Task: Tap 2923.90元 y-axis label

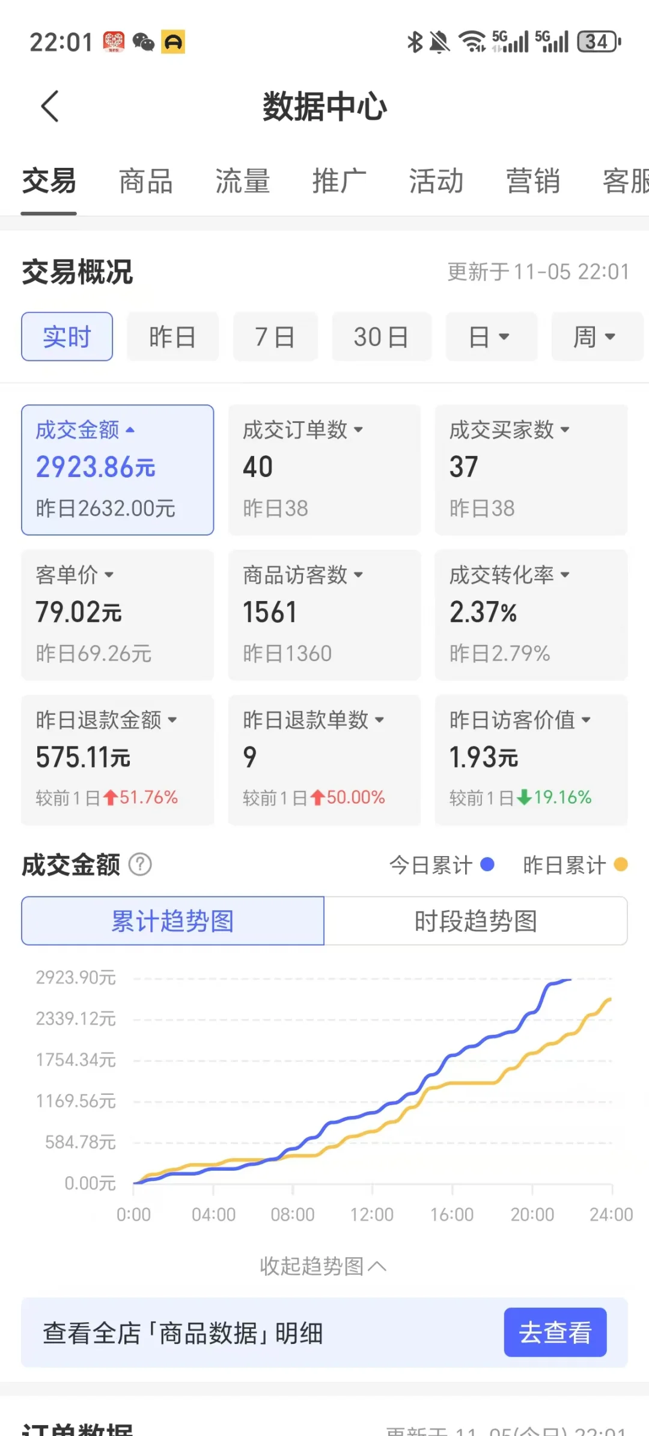Action: tap(76, 977)
